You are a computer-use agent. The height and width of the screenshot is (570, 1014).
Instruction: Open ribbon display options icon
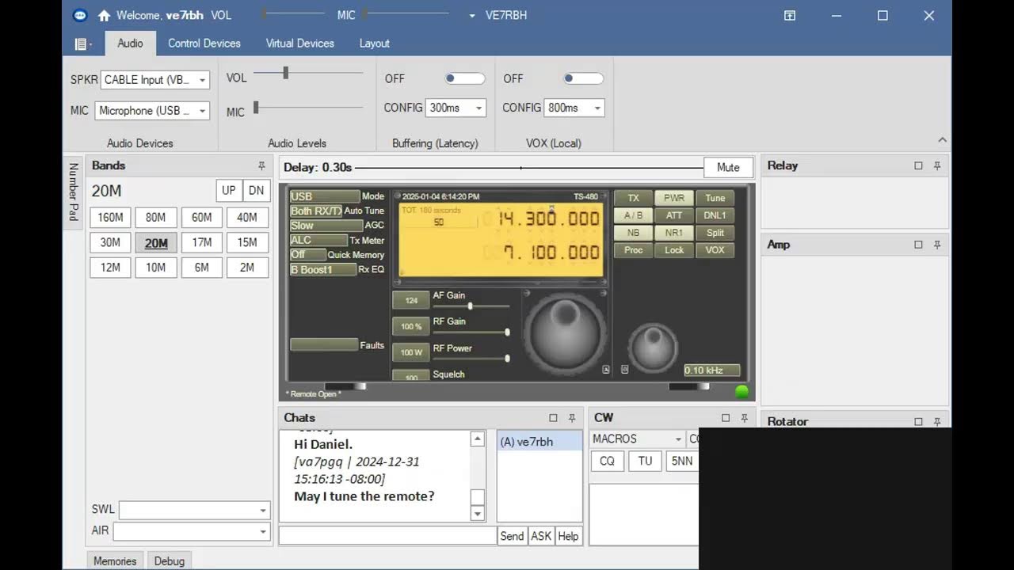790,15
